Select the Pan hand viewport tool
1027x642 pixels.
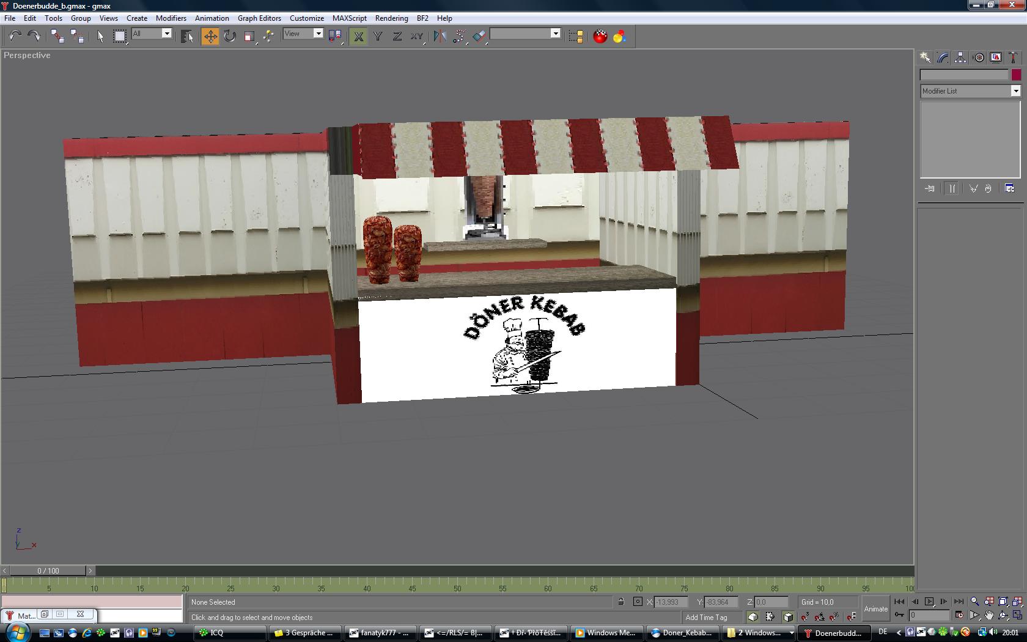989,616
